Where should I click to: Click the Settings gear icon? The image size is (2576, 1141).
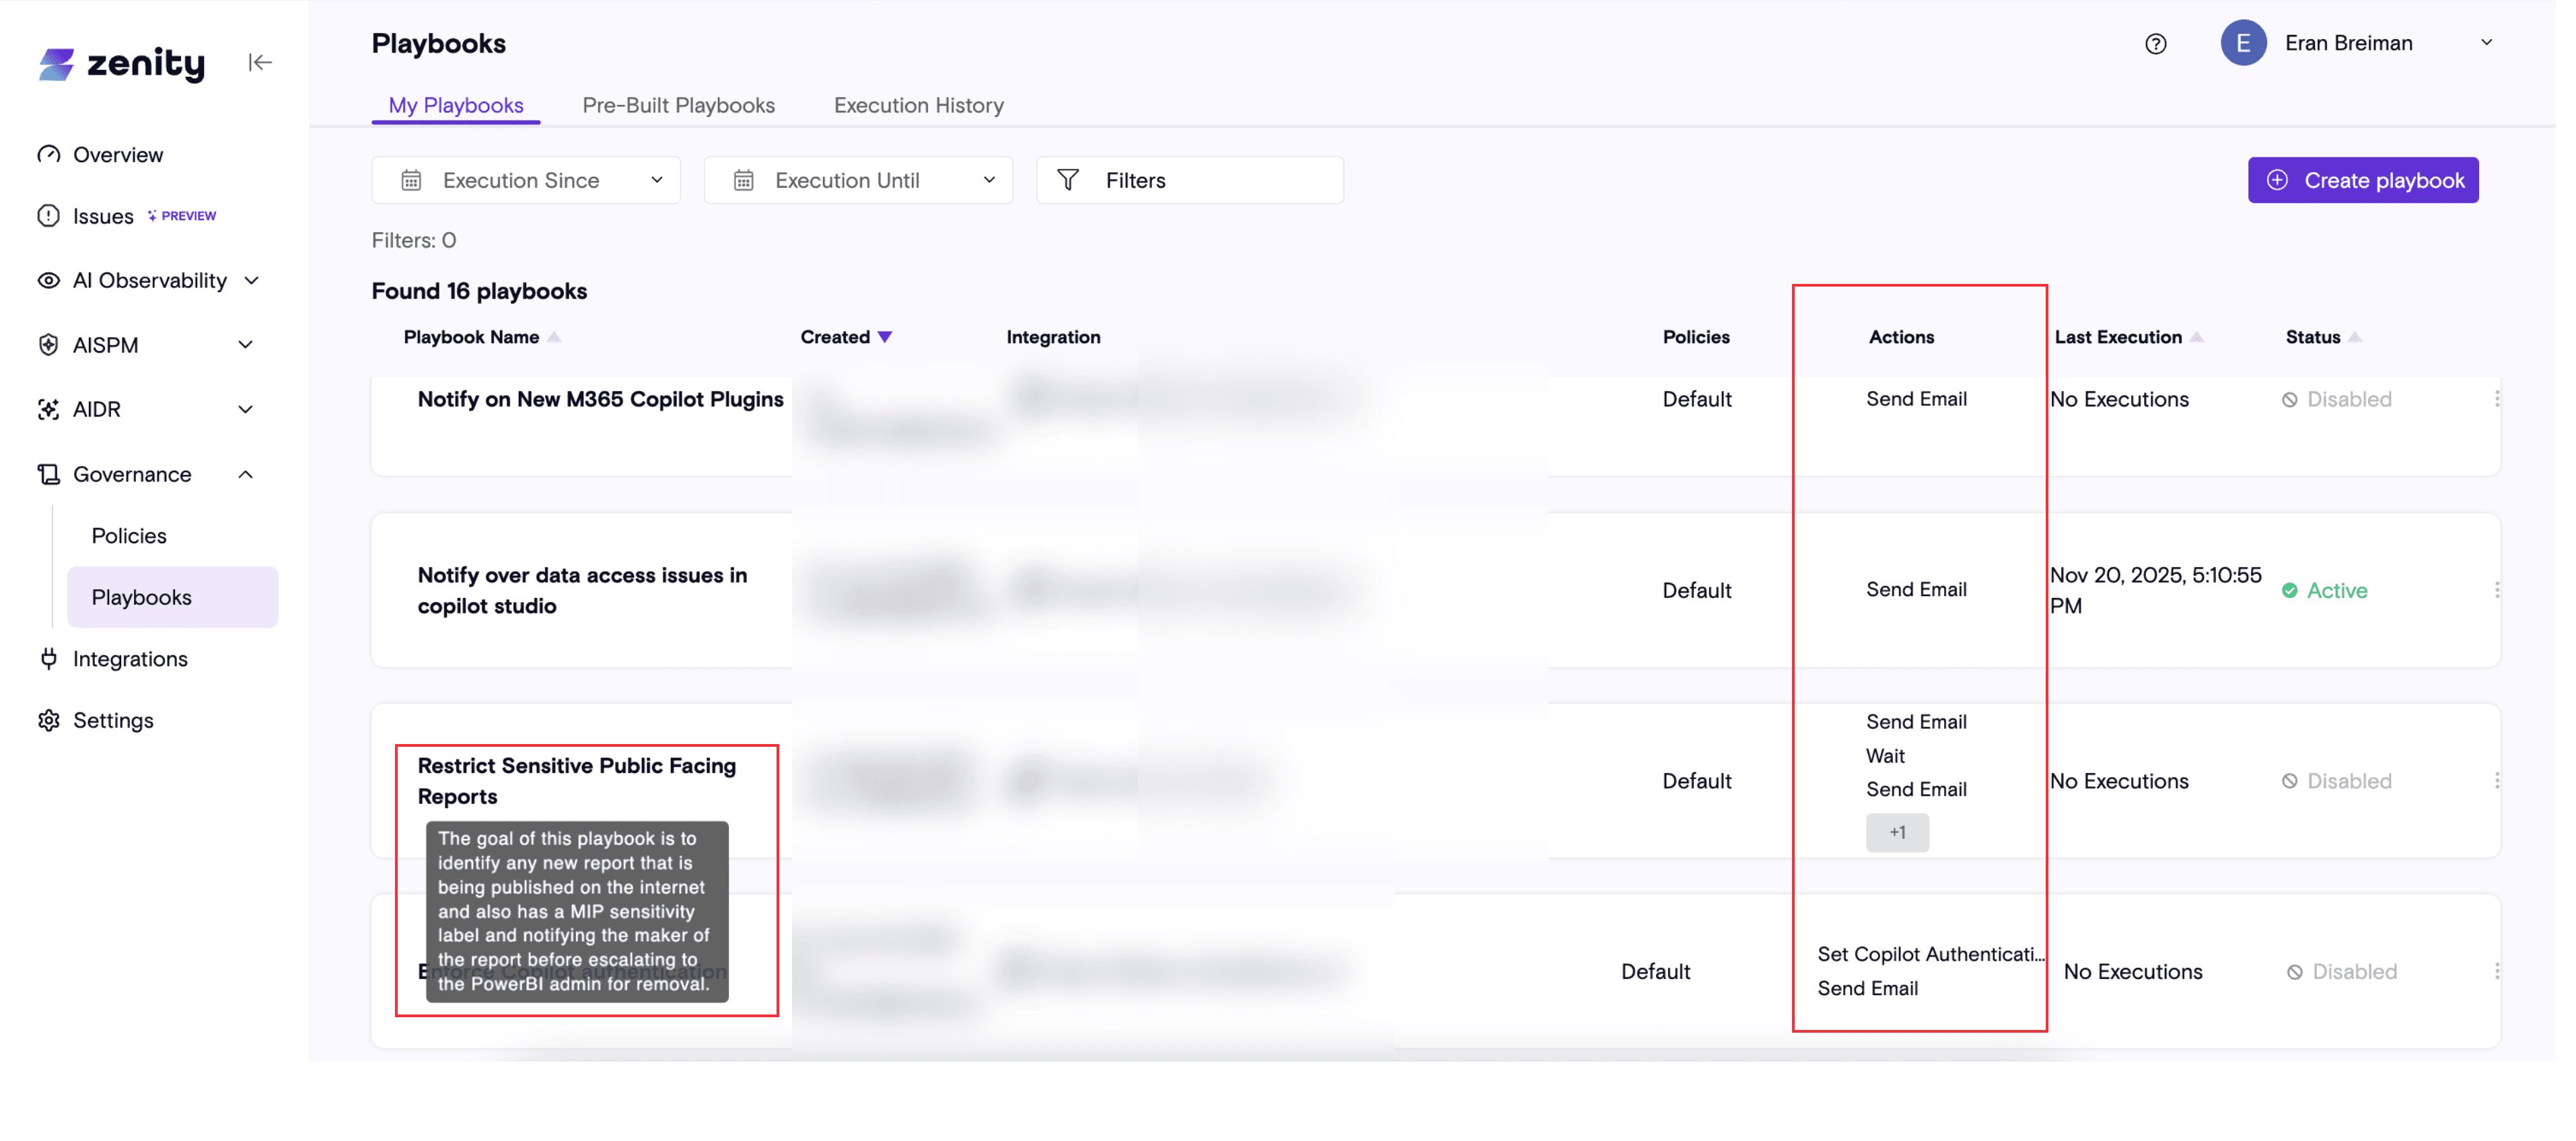pyautogui.click(x=48, y=720)
